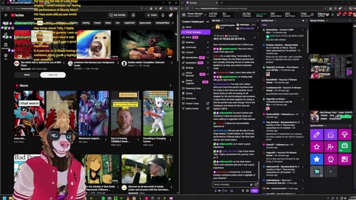Open Charity in the dashboard sidebar
The image size is (356, 200).
click(195, 93)
